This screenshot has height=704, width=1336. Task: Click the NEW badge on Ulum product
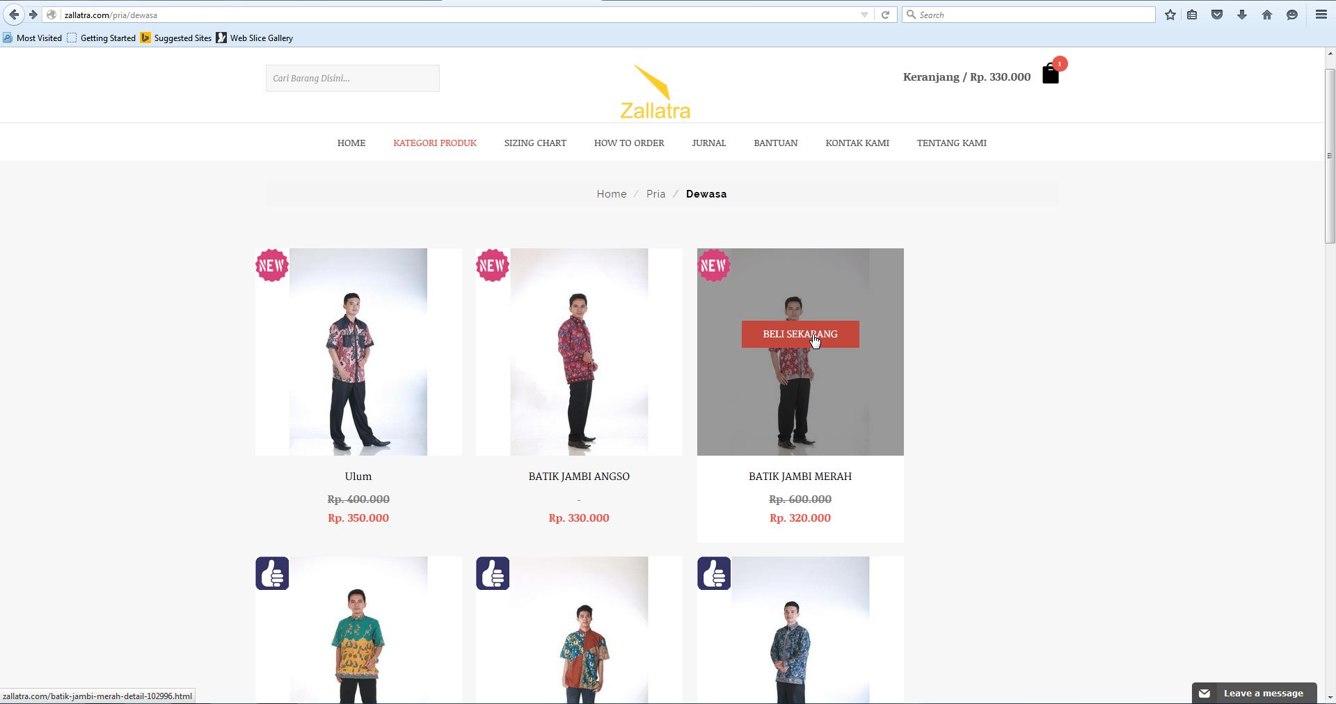point(271,265)
